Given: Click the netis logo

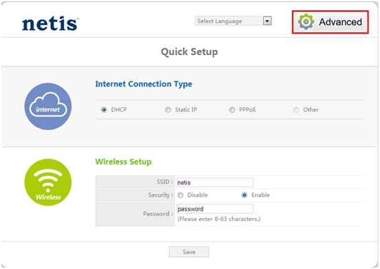Looking at the screenshot, I should 50,23.
